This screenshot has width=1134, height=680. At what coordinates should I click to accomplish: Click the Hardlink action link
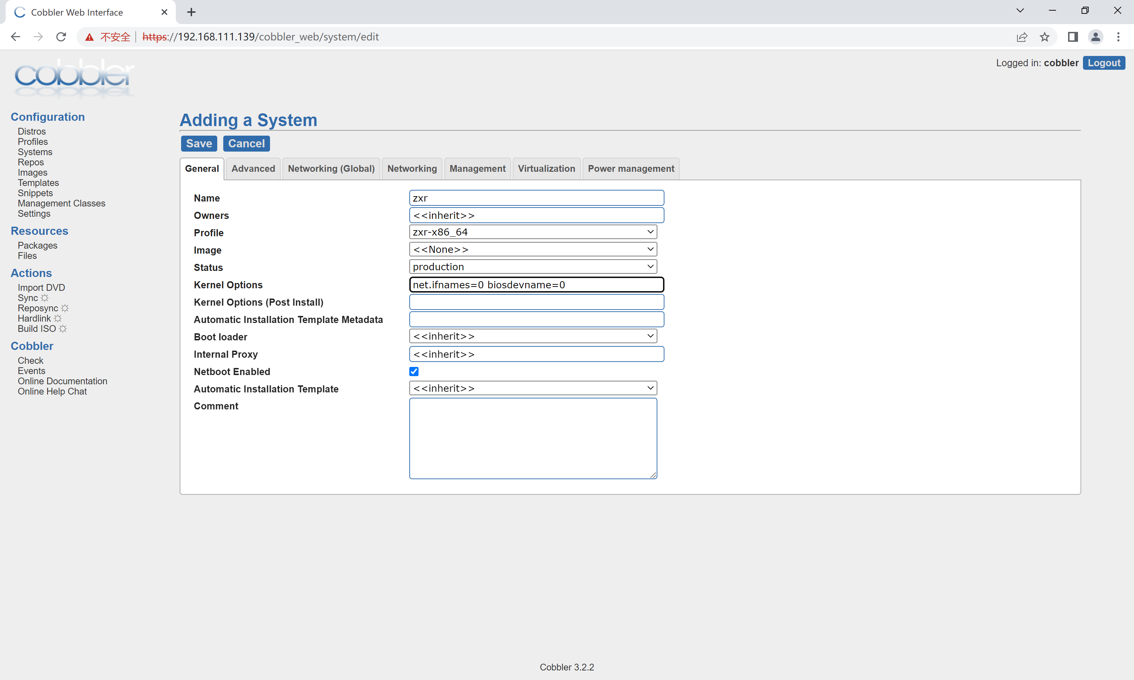34,318
